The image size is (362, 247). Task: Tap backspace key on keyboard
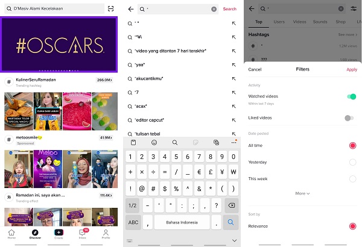tap(231, 205)
